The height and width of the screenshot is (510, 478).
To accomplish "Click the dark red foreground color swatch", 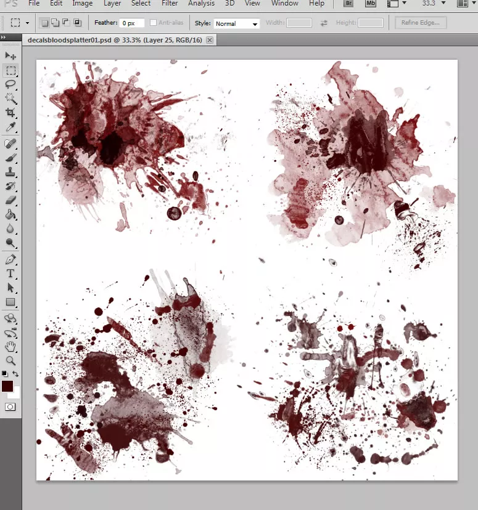I will (x=7, y=386).
